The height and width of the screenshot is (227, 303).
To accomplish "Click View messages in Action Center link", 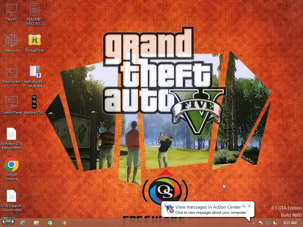I will [208, 207].
